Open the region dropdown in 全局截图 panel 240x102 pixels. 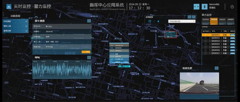(x=182, y=21)
